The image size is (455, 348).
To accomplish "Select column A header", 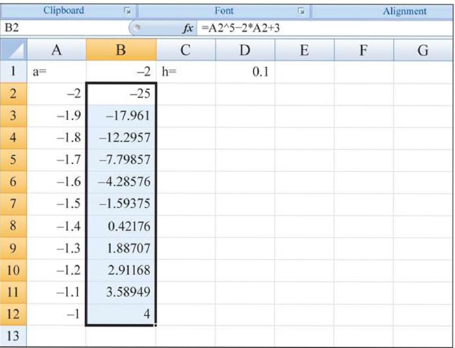I will point(56,50).
